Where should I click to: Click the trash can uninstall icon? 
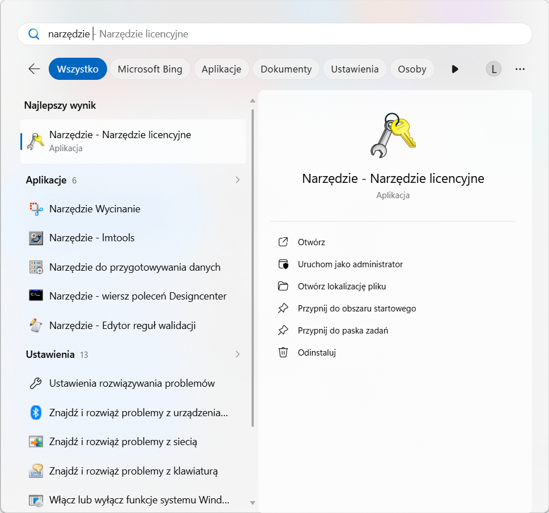coord(283,352)
